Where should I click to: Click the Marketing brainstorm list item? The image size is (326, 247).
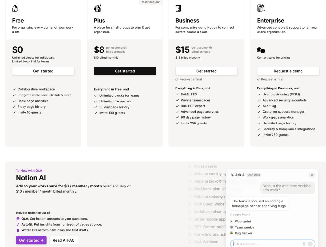[207, 234]
